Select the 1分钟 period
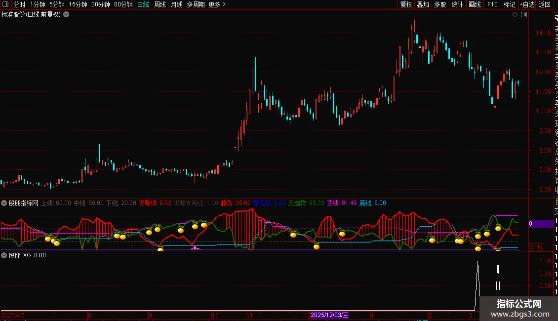Screen dimensions: 558x321 (38, 4)
